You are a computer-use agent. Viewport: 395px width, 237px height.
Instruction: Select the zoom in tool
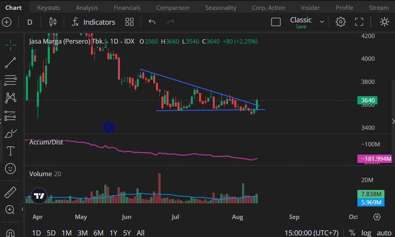click(x=10, y=210)
